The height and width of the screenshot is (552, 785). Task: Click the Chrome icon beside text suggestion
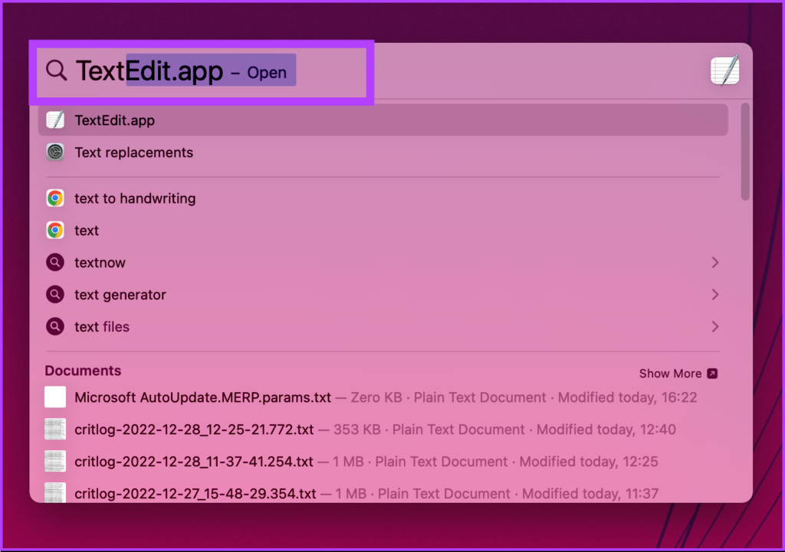coord(55,230)
